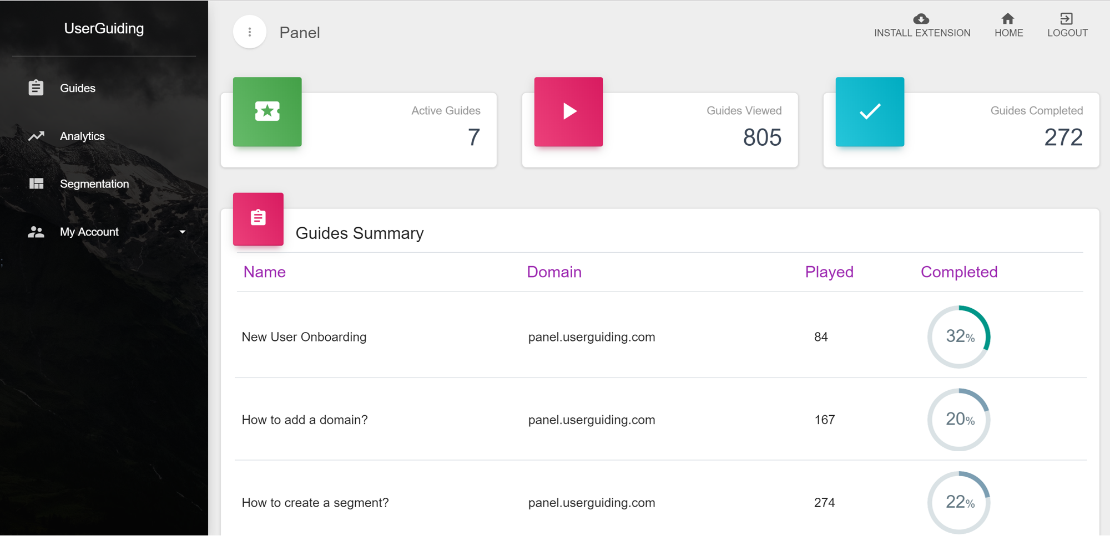
Task: Click the Segmentation grid icon
Action: pos(36,183)
